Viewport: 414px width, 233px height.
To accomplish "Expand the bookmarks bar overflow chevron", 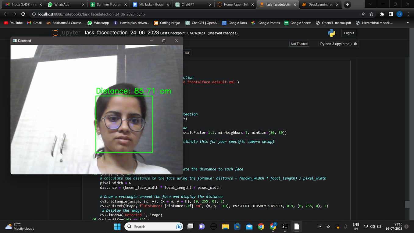I will pos(408,23).
